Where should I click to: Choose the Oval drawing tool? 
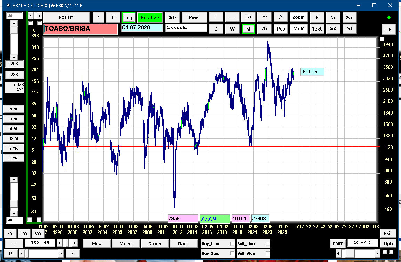(x=350, y=17)
